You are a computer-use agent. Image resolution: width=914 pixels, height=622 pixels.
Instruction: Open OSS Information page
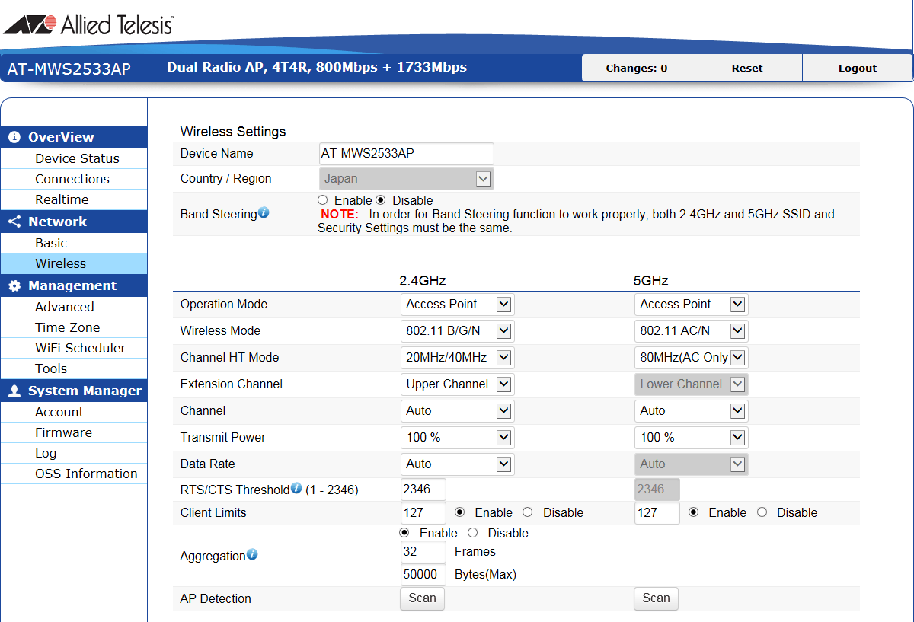click(x=74, y=474)
